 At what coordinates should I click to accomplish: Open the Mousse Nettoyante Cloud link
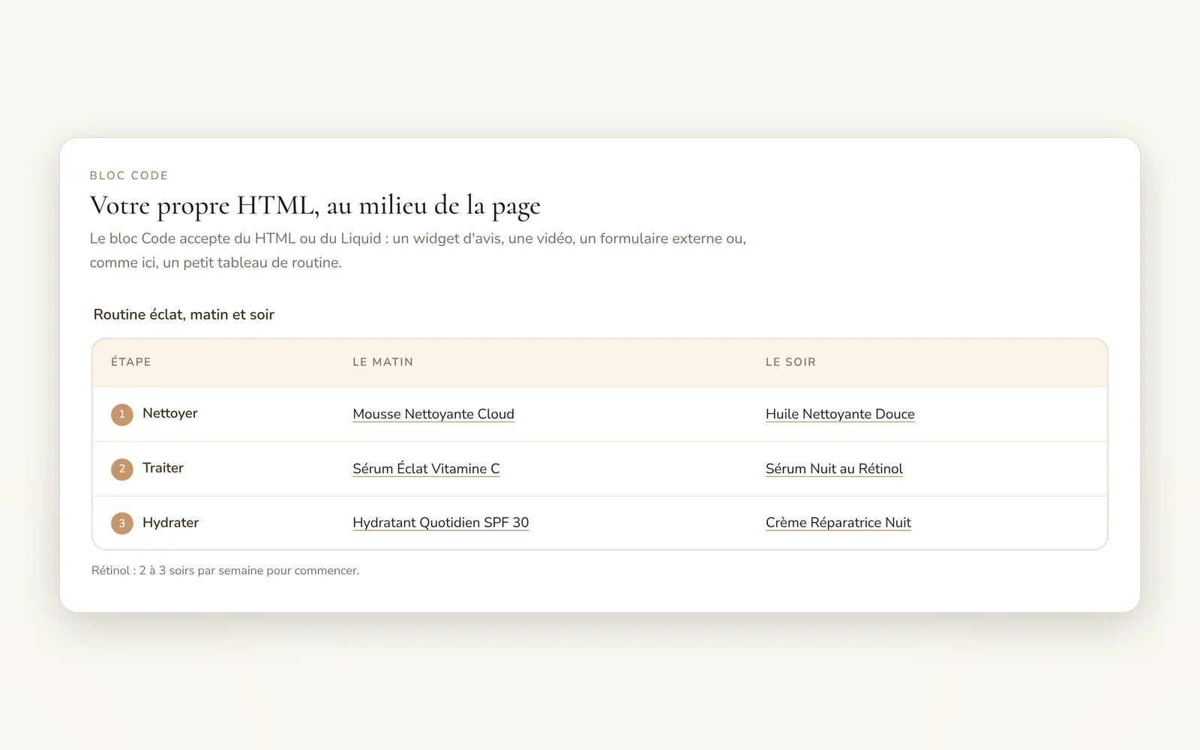tap(433, 414)
